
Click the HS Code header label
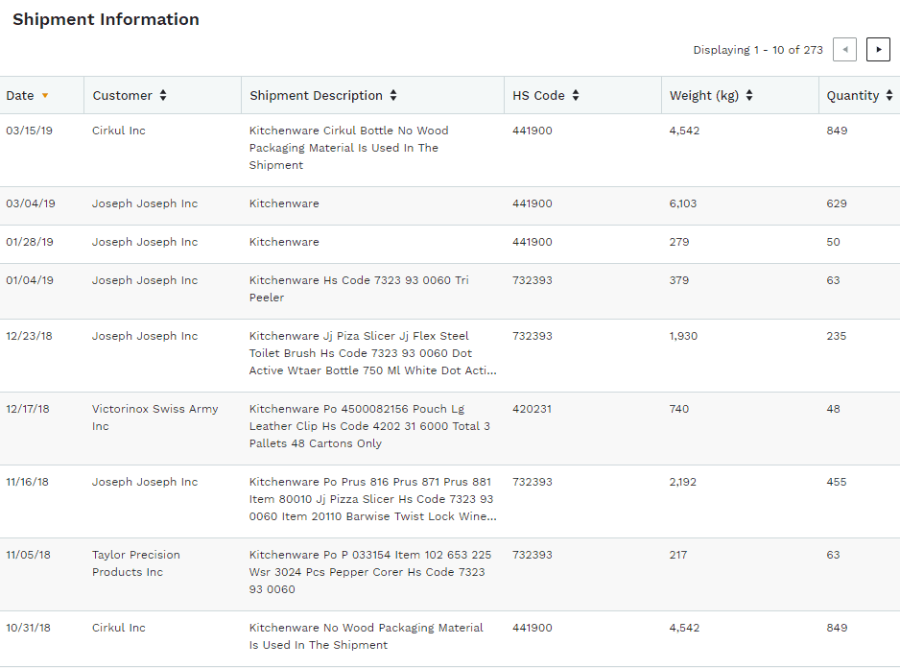pyautogui.click(x=538, y=95)
